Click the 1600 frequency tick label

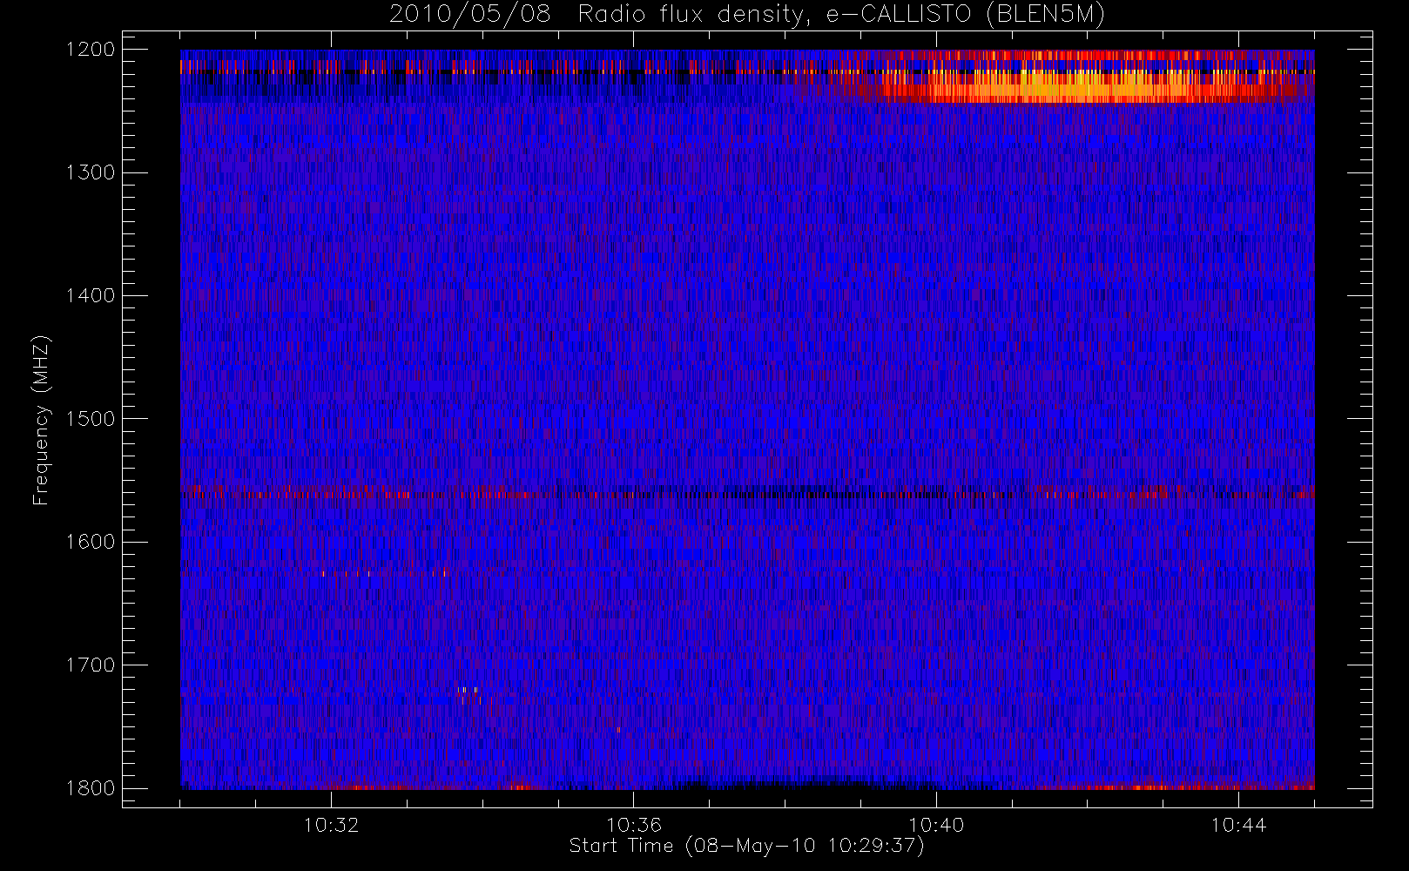pos(91,542)
